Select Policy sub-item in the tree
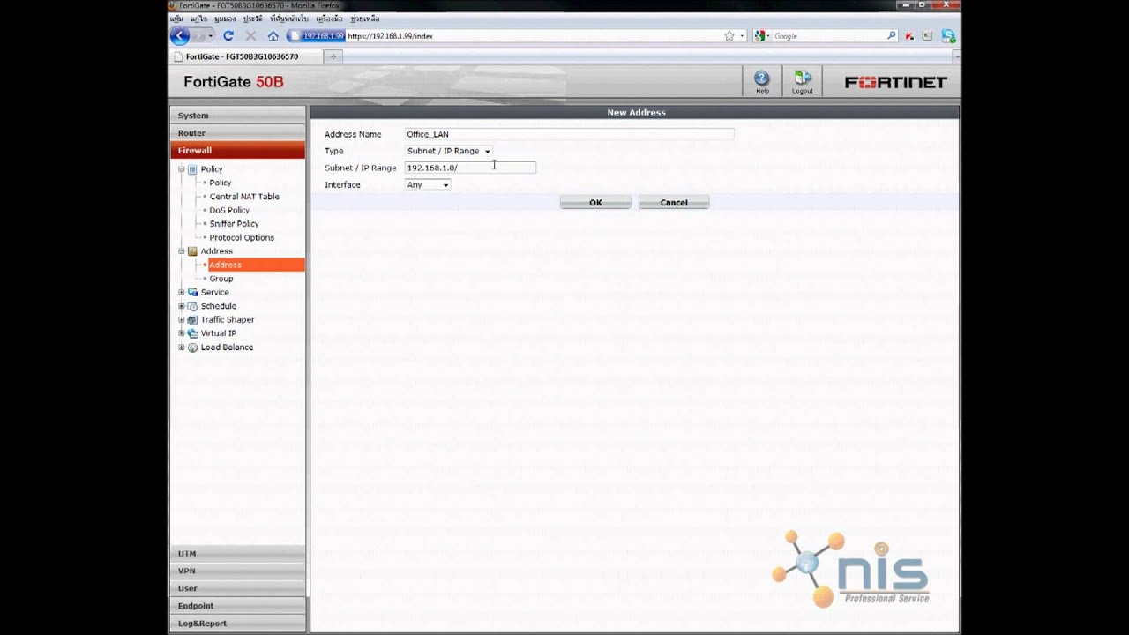1129x635 pixels. point(221,183)
